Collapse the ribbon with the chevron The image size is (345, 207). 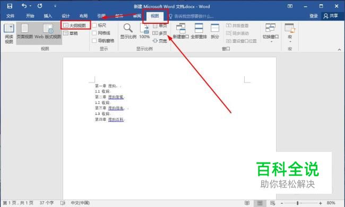click(339, 50)
